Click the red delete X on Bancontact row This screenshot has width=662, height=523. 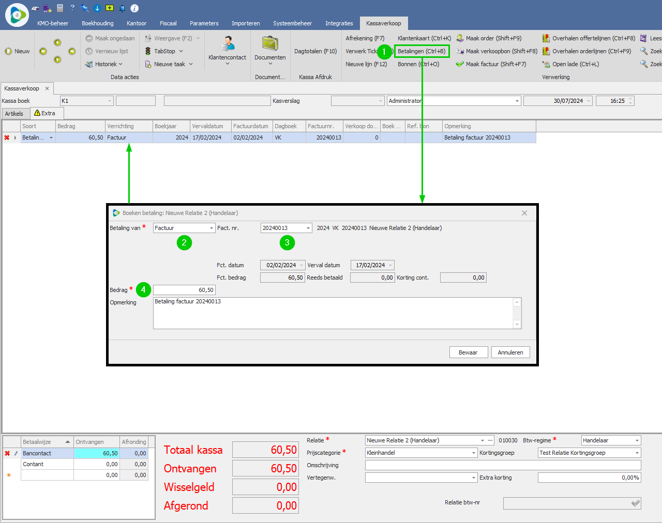point(7,453)
